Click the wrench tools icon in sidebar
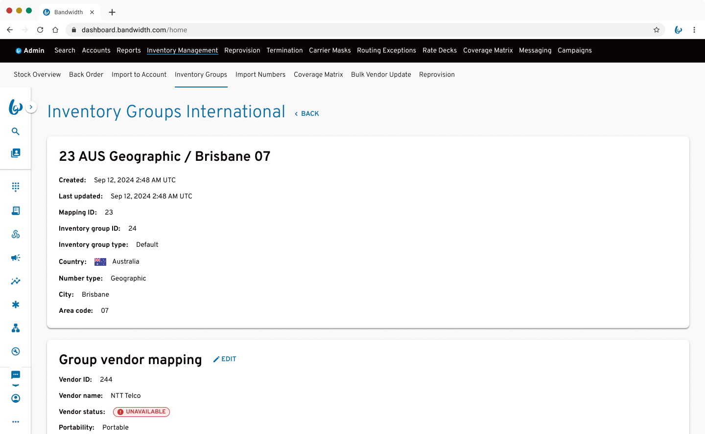Screen dimensions: 705x434 tap(16, 351)
